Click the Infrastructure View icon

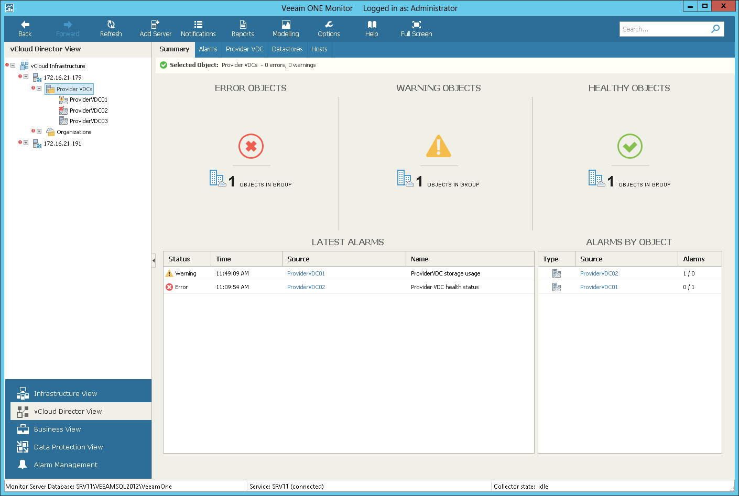23,393
